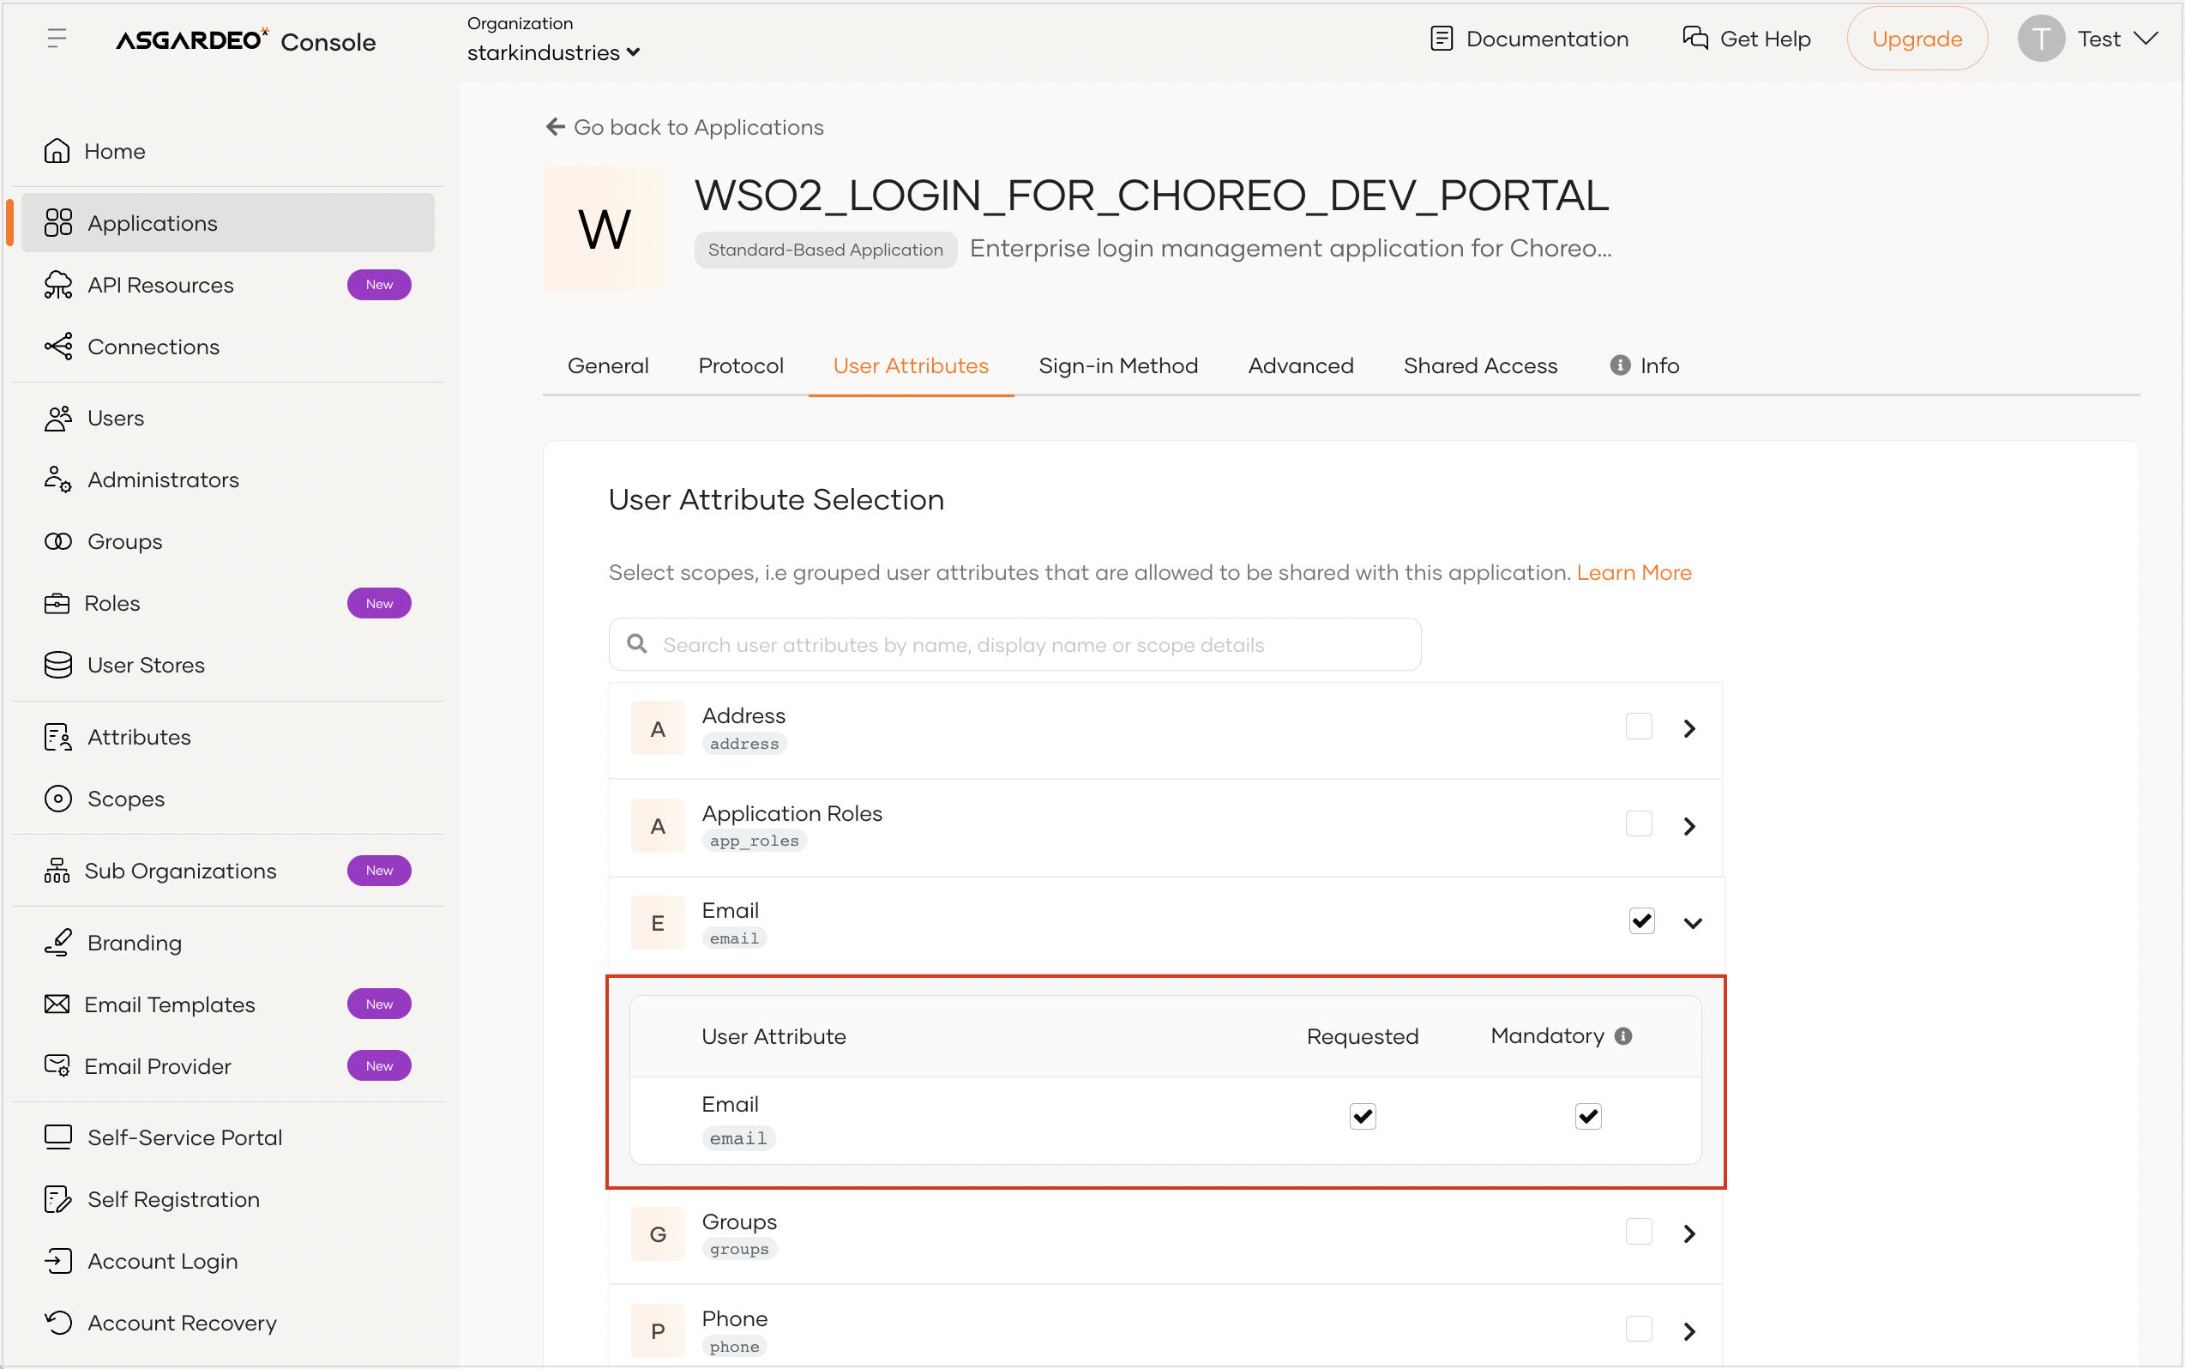Viewport: 2185px width, 1369px height.
Task: Open the starkindustries organization dropdown
Action: [554, 52]
